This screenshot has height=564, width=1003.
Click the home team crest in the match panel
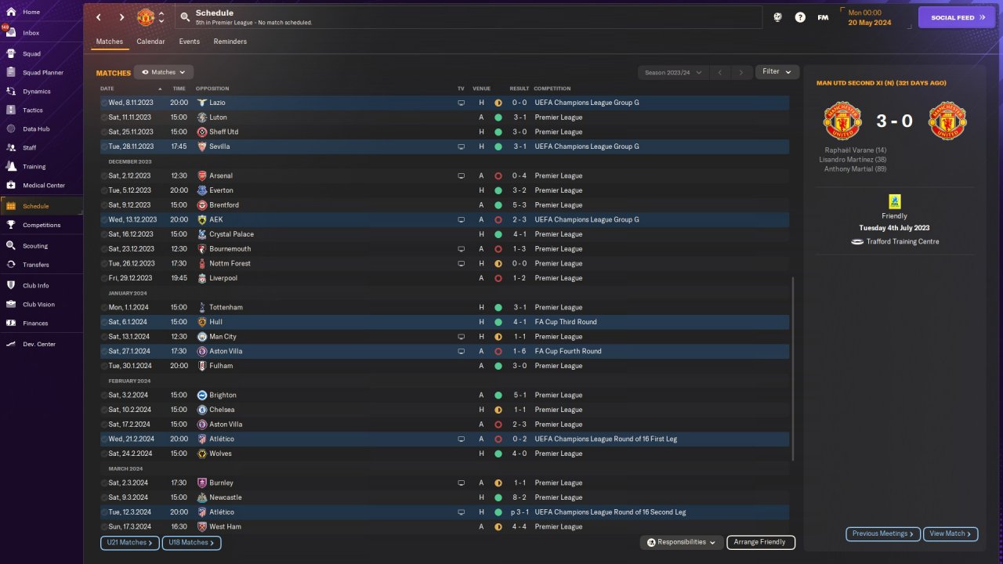point(842,121)
